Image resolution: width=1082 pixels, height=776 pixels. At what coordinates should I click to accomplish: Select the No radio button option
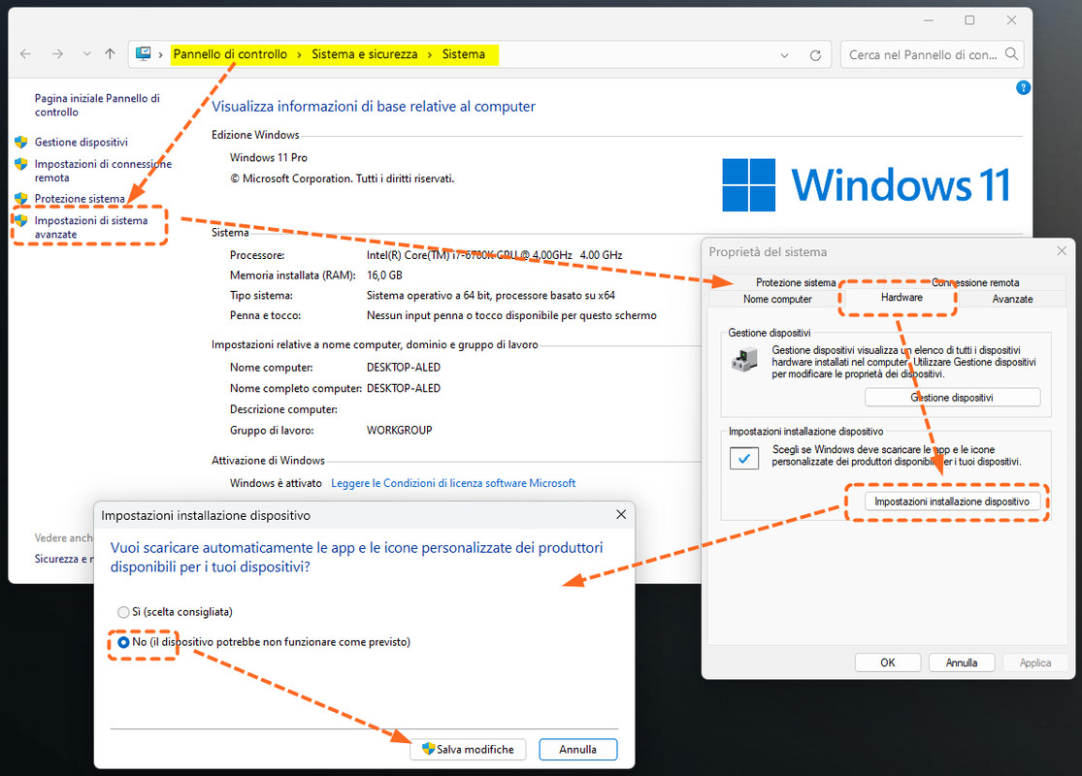pyautogui.click(x=123, y=642)
